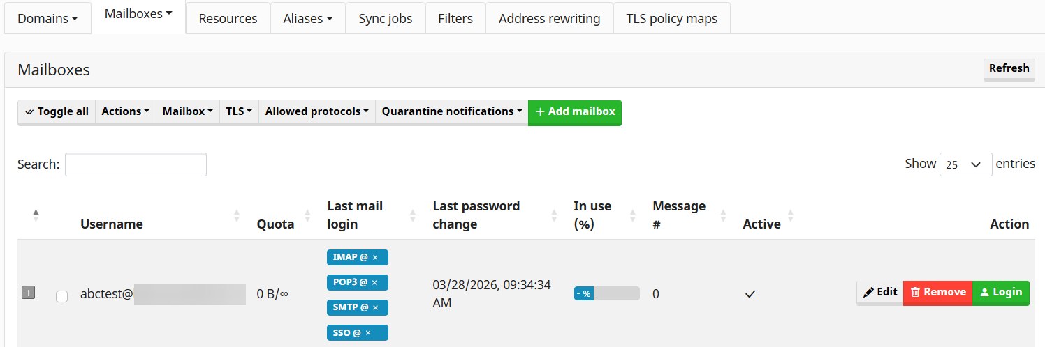Remove the POP3 login tag
Viewport: 1045px width, 347px height.
tap(375, 283)
